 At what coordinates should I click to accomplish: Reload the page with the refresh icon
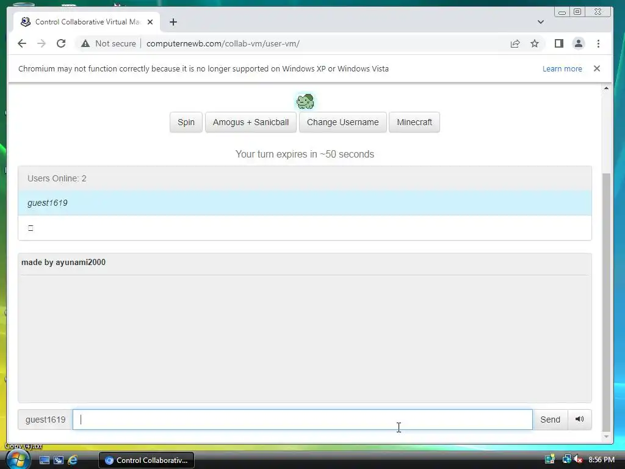tap(61, 43)
